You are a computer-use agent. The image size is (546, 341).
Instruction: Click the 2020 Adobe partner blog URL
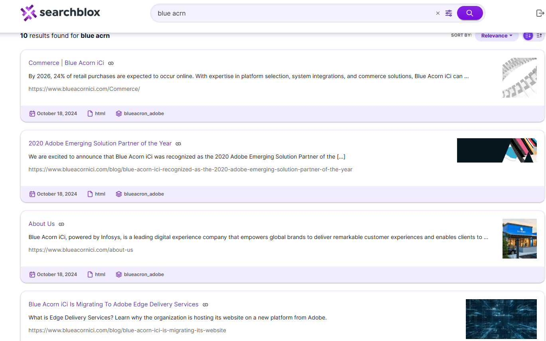point(190,169)
